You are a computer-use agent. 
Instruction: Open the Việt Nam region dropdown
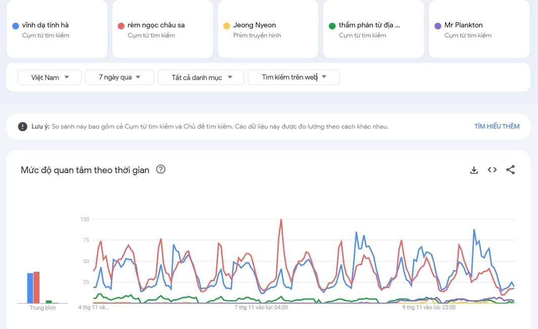(50, 77)
